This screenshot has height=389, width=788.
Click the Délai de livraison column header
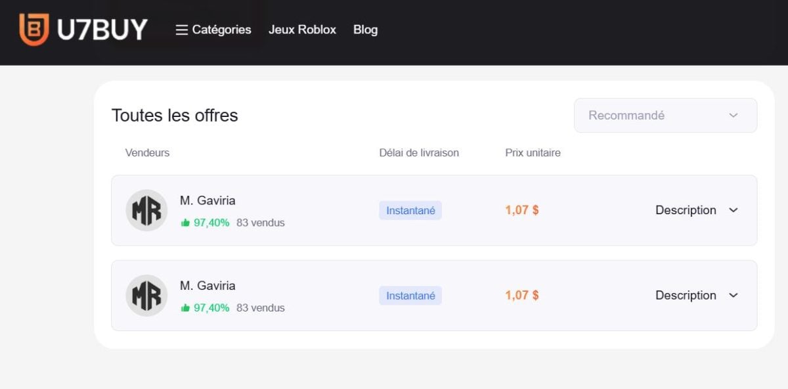[x=419, y=152]
